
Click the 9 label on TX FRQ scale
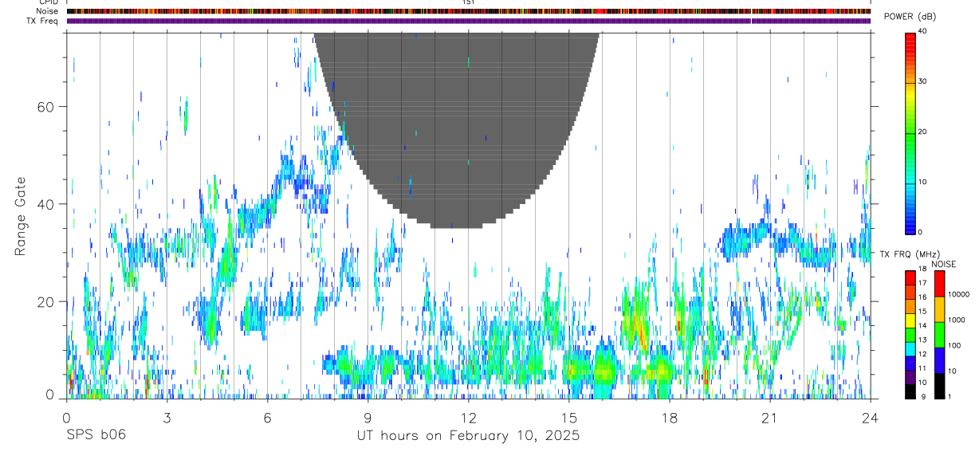click(924, 396)
